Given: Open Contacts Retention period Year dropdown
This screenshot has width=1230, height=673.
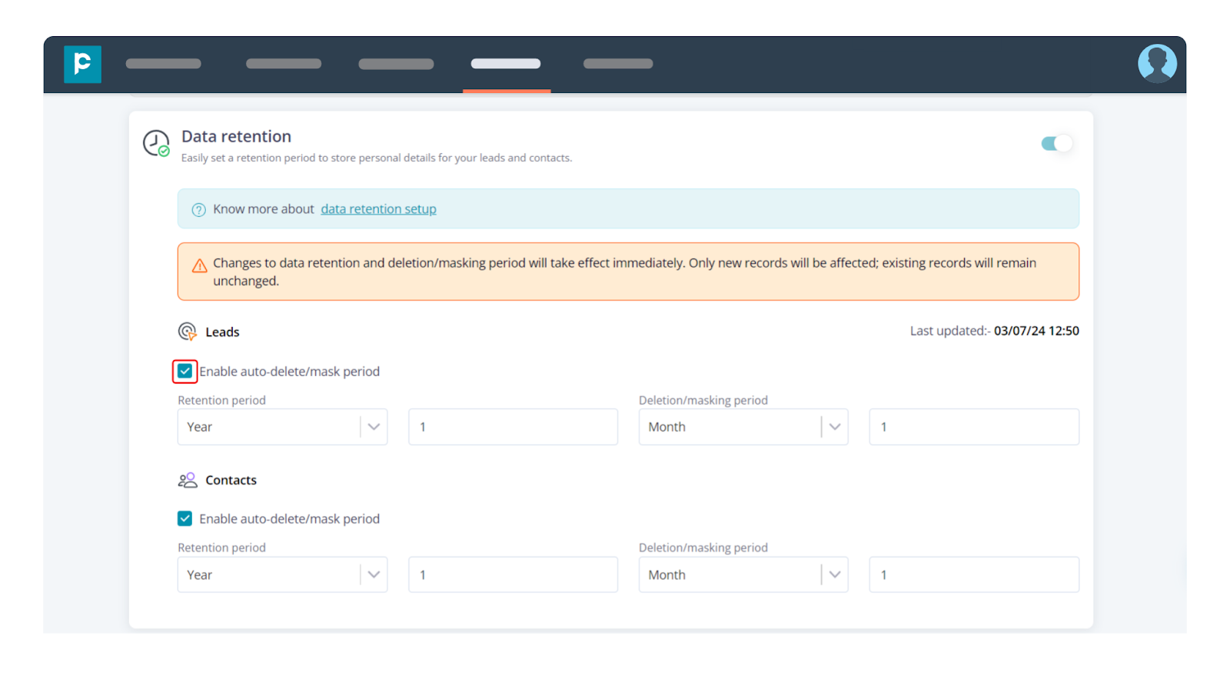Looking at the screenshot, I should (282, 575).
